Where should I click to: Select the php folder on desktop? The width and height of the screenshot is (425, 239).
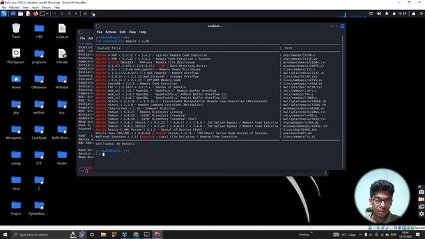(16, 106)
